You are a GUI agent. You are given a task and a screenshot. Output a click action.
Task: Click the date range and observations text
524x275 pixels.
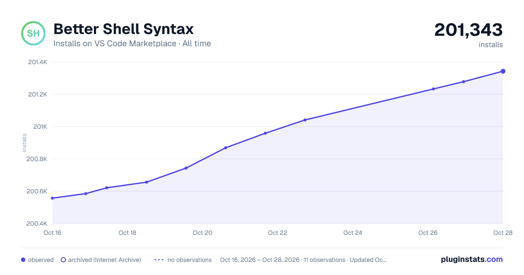(303, 260)
